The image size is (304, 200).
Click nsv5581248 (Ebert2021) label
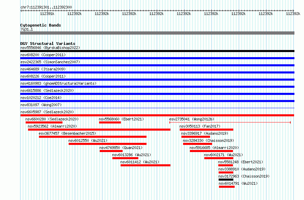(x=240, y=162)
